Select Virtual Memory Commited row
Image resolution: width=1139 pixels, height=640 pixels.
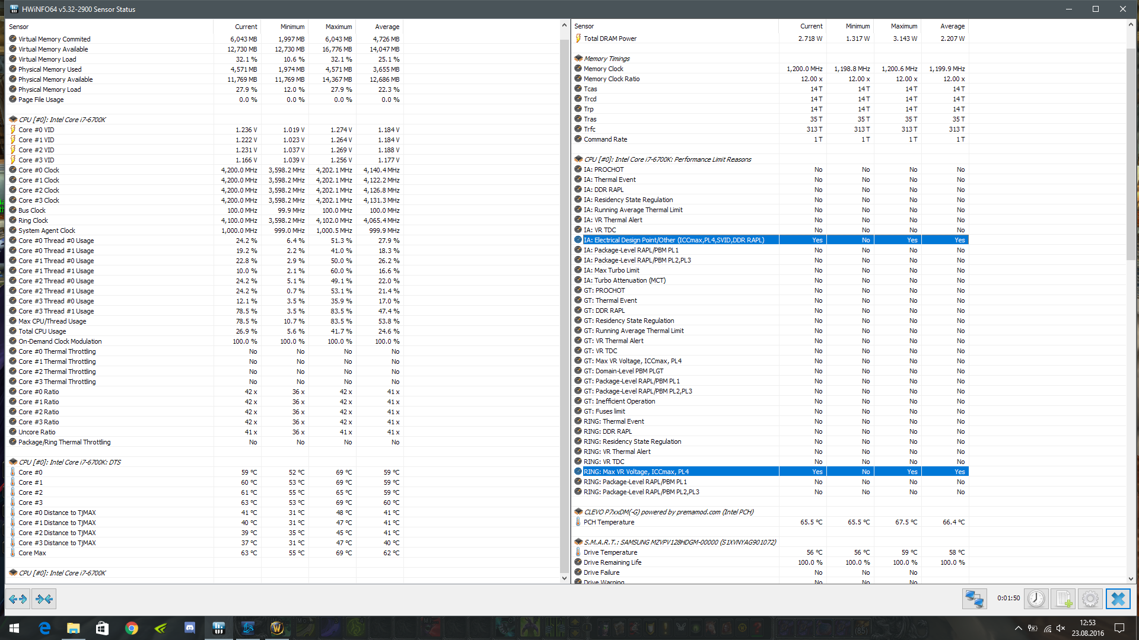coord(206,39)
